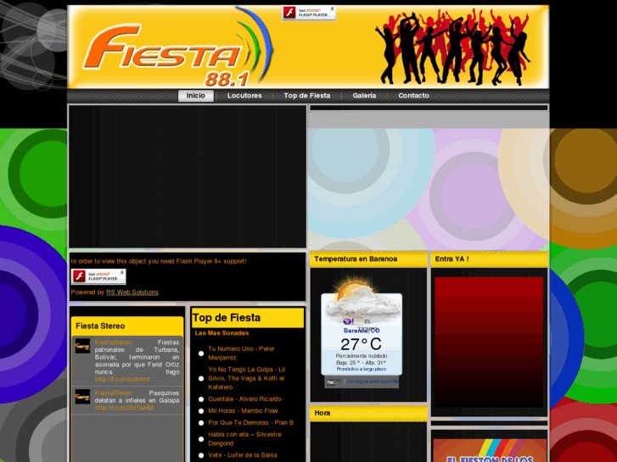Click the Entra YA ! panel heading
617x462 pixels.
452,259
